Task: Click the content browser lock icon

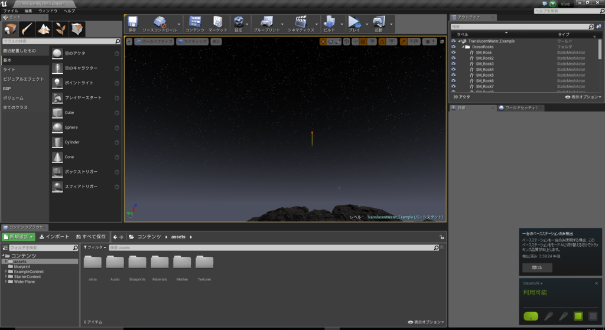Action: click(441, 237)
